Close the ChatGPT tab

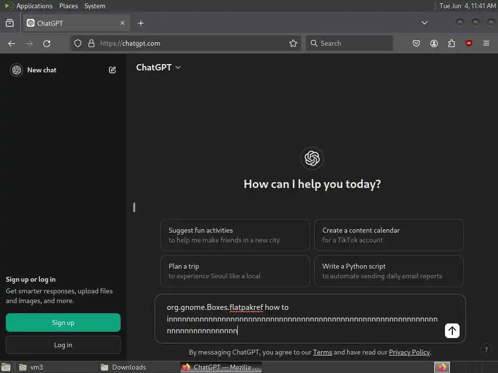tap(123, 23)
